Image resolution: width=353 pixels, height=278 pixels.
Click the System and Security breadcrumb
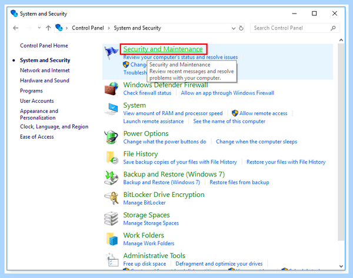pos(137,28)
